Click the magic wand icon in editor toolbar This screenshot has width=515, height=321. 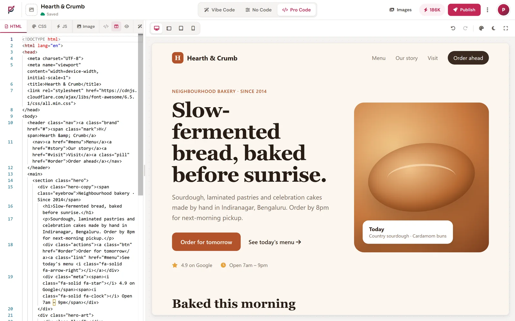click(140, 26)
